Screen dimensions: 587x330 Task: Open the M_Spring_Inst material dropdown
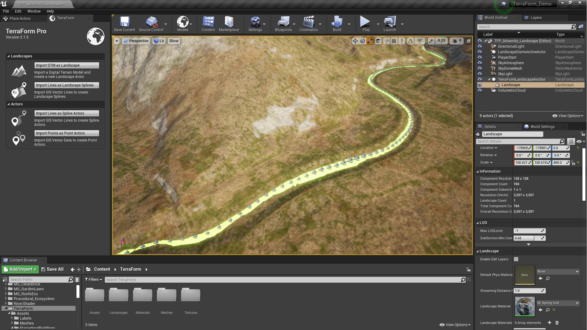click(x=558, y=303)
